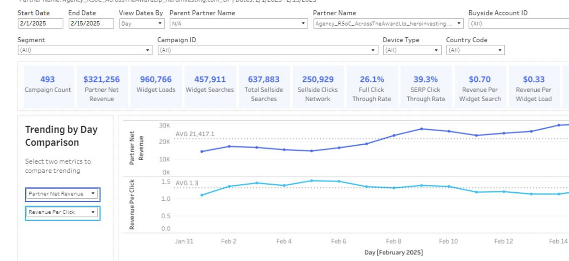Click the Trending by Day Comparison title

pos(61,136)
